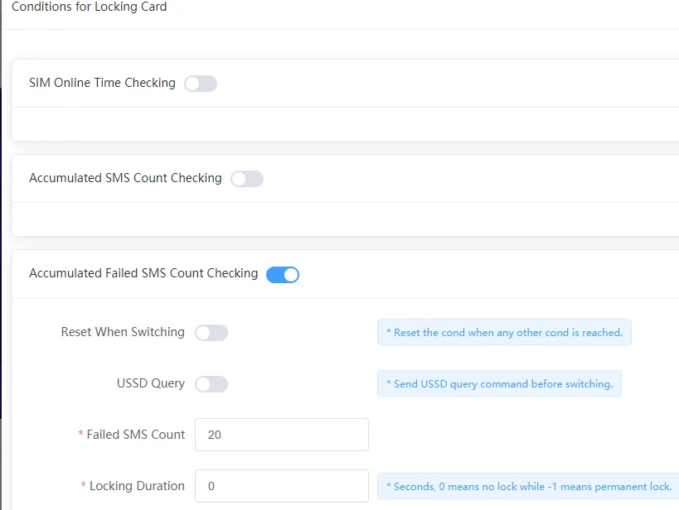Click the "Failed SMS Count" field label
Image resolution: width=679 pixels, height=510 pixels.
[136, 435]
